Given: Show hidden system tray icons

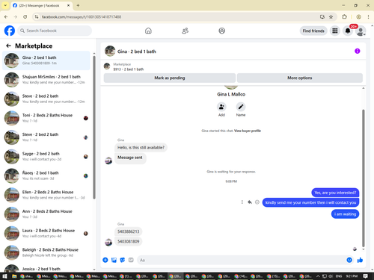Looking at the screenshot, I should (x=318, y=276).
